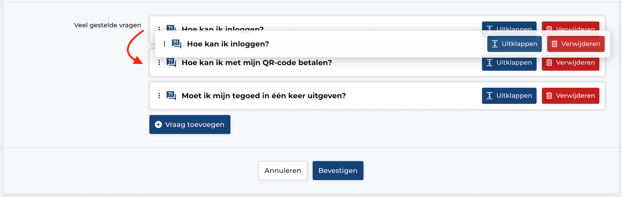The width and height of the screenshot is (622, 197).
Task: Click drag handle of tegoed uitgeven question
Action: pyautogui.click(x=159, y=96)
